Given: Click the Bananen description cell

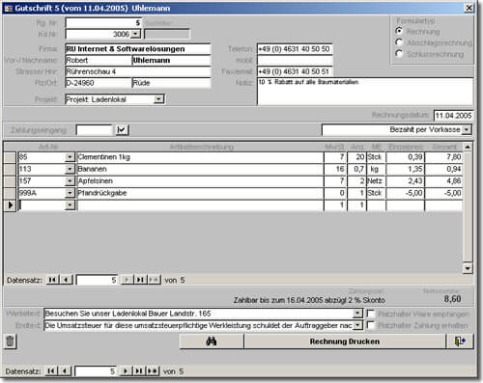Looking at the screenshot, I should coord(200,169).
